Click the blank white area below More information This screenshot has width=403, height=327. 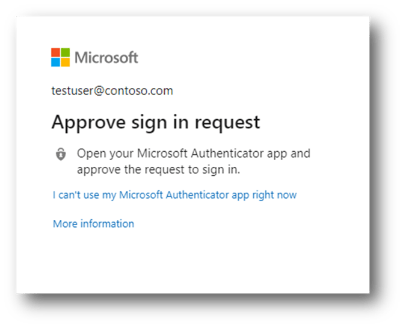[x=192, y=262]
